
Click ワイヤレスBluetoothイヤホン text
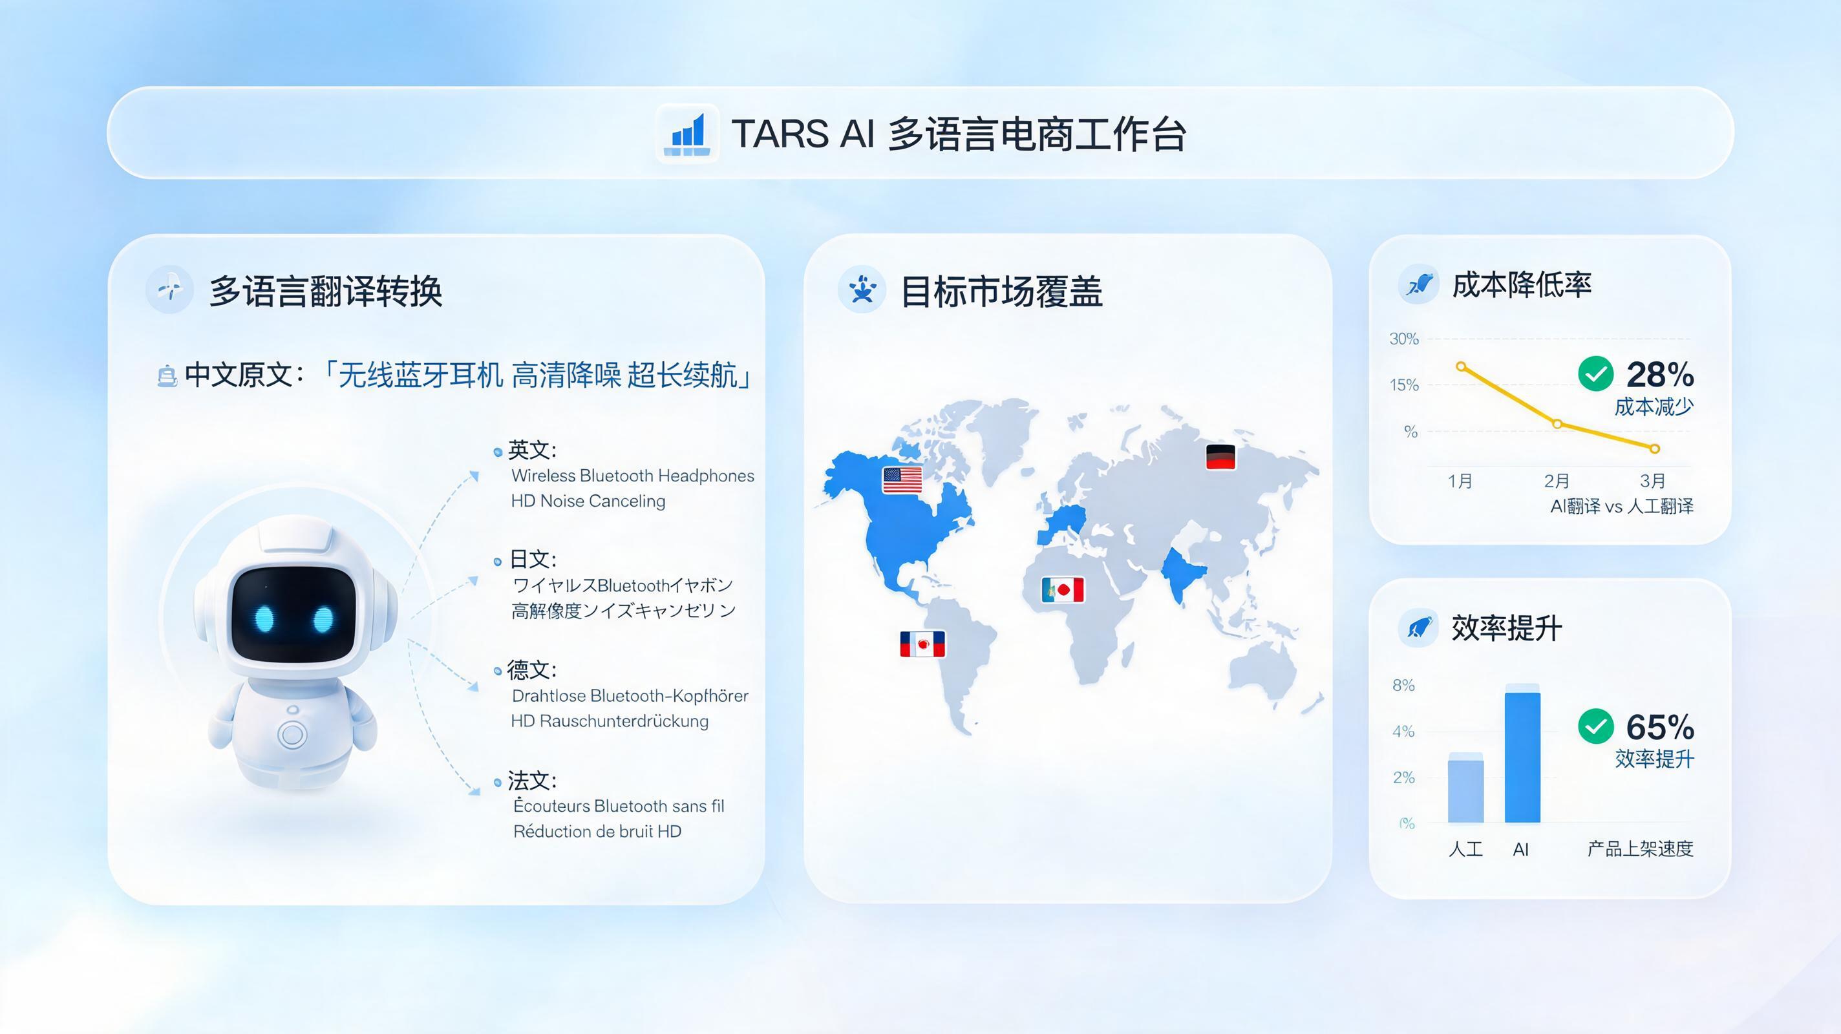point(623,586)
